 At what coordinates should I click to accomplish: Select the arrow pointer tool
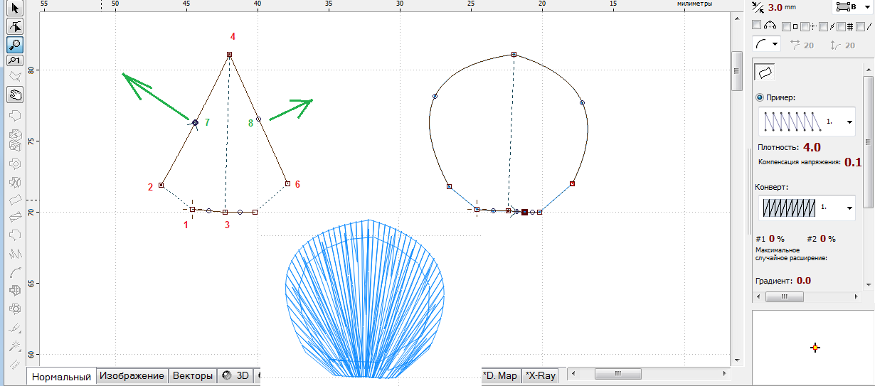14,9
